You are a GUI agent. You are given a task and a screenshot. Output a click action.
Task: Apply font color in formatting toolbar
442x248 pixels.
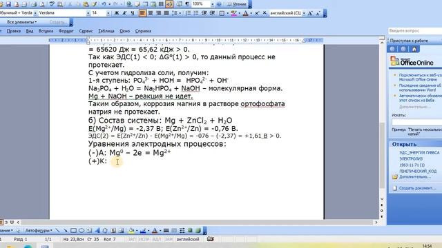[x=246, y=13]
